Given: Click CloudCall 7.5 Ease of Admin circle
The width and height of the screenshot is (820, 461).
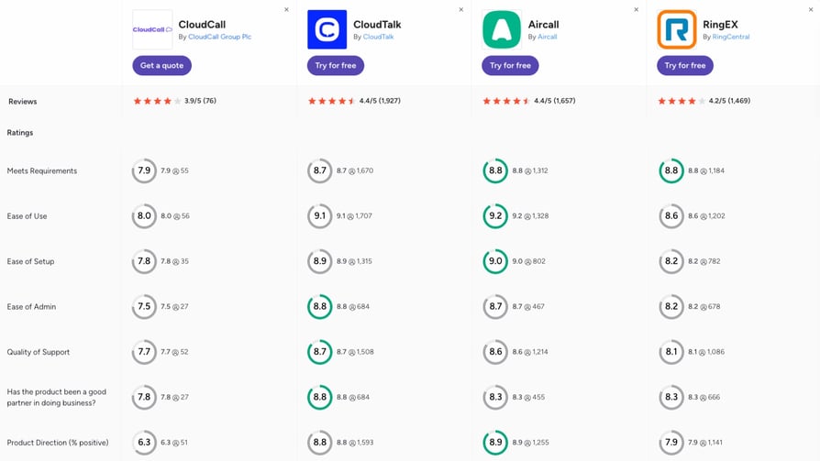Looking at the screenshot, I should pos(144,306).
